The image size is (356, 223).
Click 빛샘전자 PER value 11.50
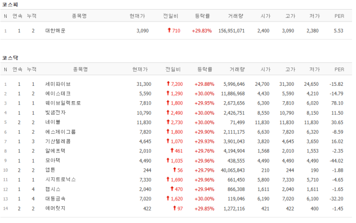coord(337,113)
